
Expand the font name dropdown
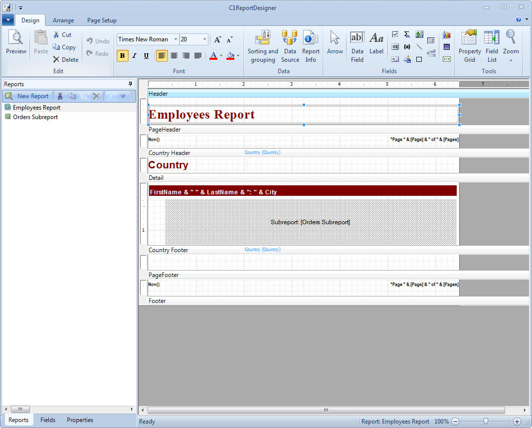(176, 39)
